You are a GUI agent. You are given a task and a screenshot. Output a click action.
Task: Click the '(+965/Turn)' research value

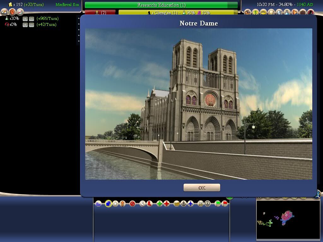(48, 19)
